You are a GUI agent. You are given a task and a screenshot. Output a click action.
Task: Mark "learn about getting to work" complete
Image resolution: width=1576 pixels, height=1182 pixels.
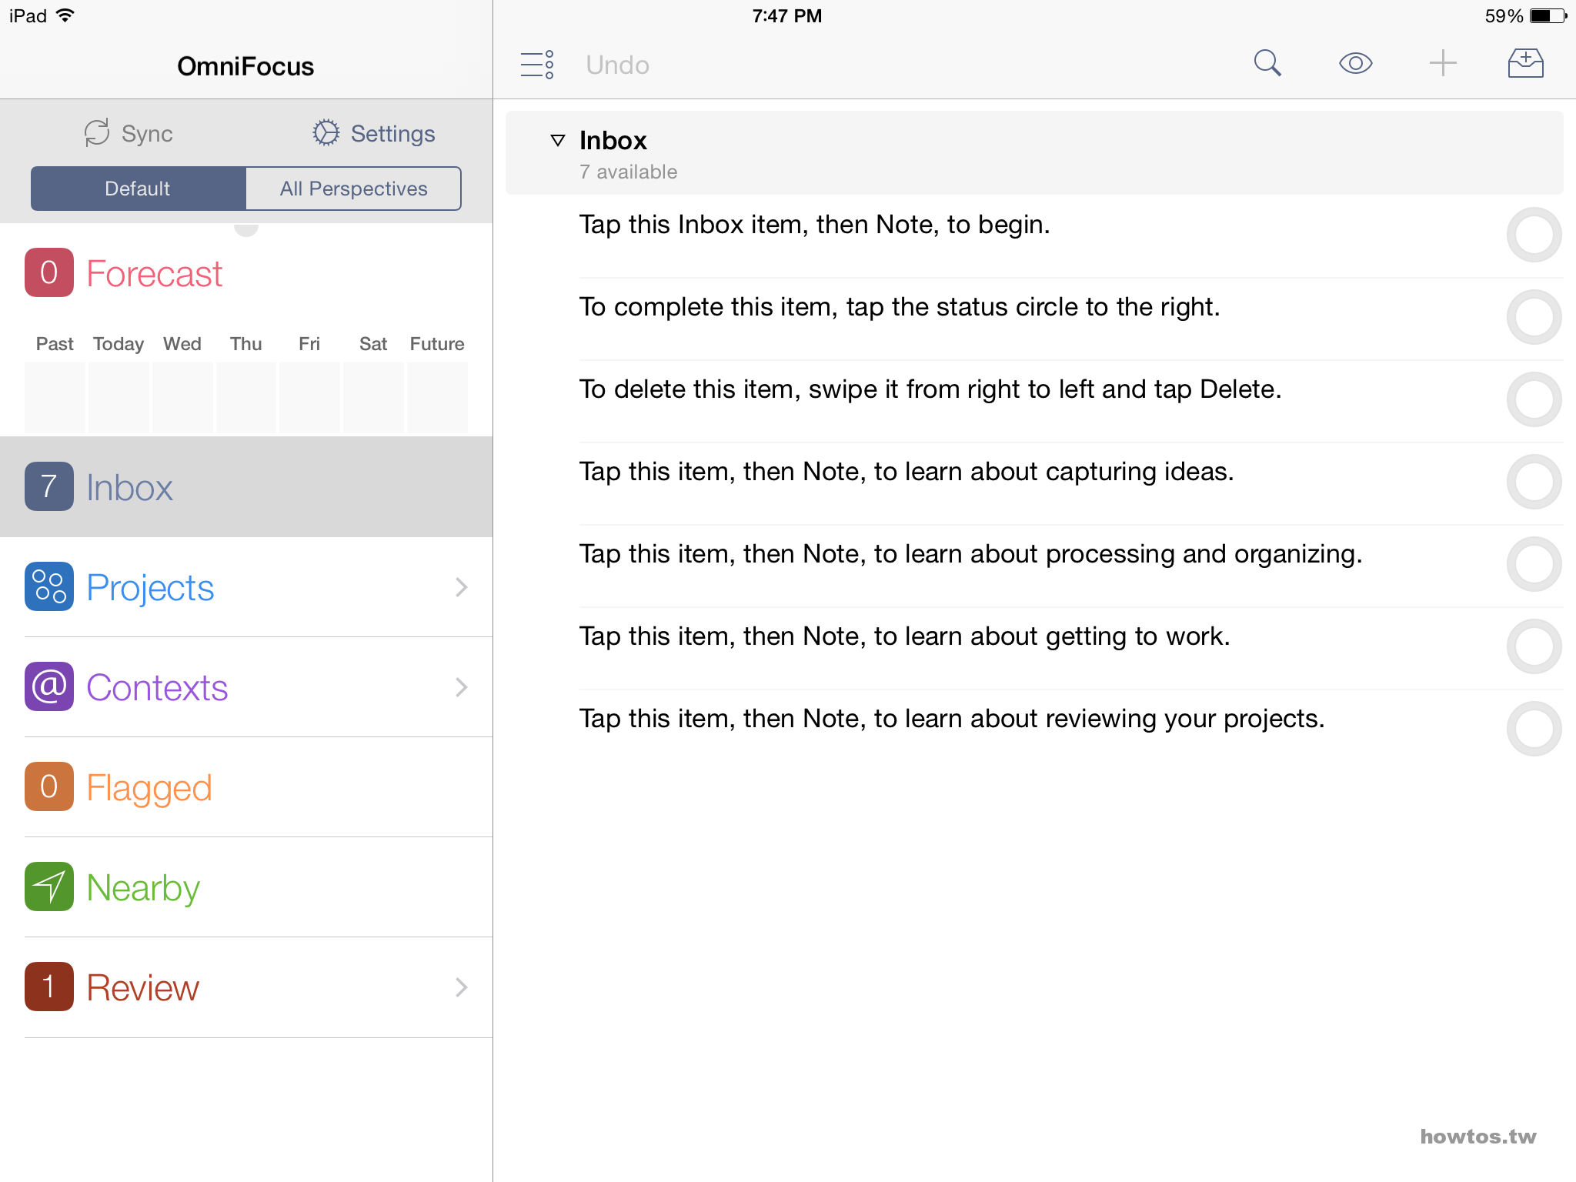1533,646
